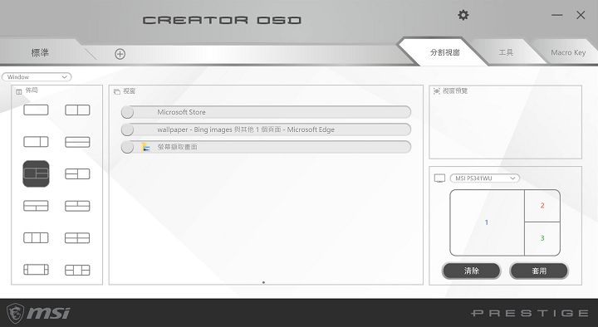The width and height of the screenshot is (598, 327).
Task: Toggle the wallpaper Bing images Edge window switch
Action: click(x=127, y=129)
